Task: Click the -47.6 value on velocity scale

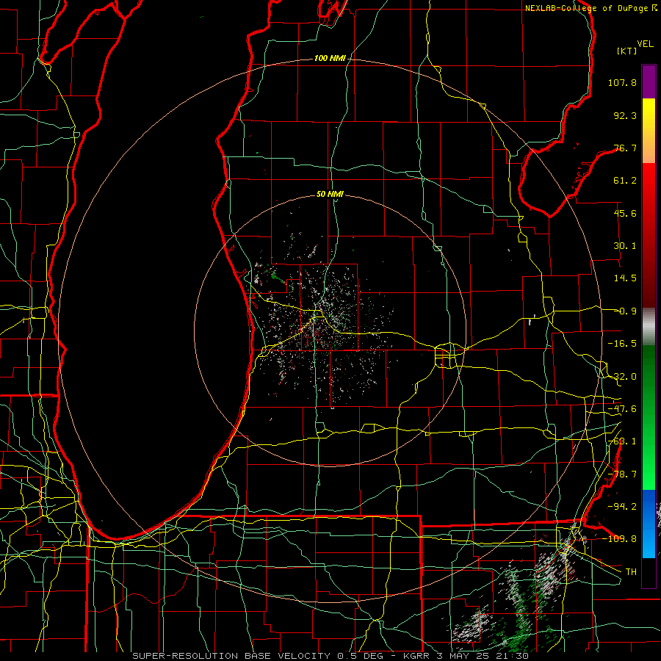Action: (622, 409)
